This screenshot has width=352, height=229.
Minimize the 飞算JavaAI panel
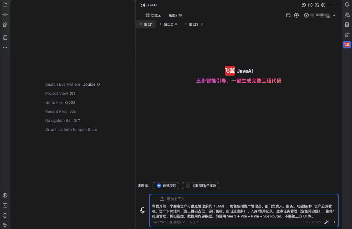tap(336, 5)
